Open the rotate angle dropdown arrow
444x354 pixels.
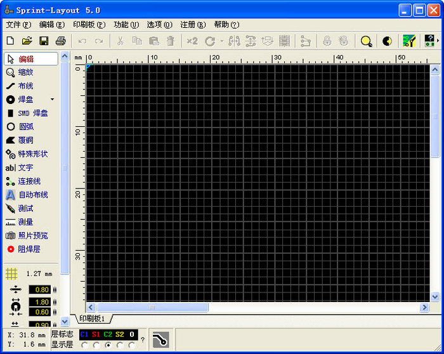tap(222, 41)
